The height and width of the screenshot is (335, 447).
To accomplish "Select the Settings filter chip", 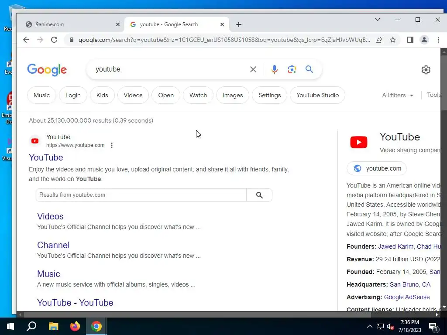I will click(269, 95).
